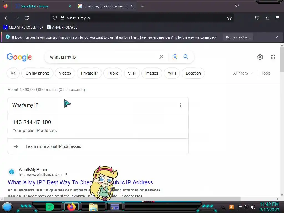This screenshot has height=213, width=284.
Task: Save page to Pocket icon
Action: pyautogui.click(x=257, y=18)
